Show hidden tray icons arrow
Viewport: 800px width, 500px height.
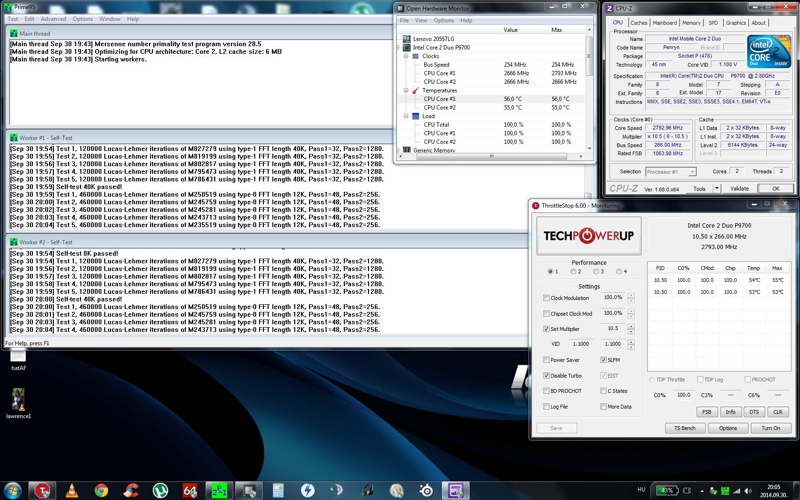(x=702, y=491)
